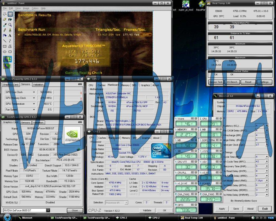This screenshot has width=276, height=221.
Task: Close the OPT3 fan monitor widget
Action: pyautogui.click(x=196, y=205)
